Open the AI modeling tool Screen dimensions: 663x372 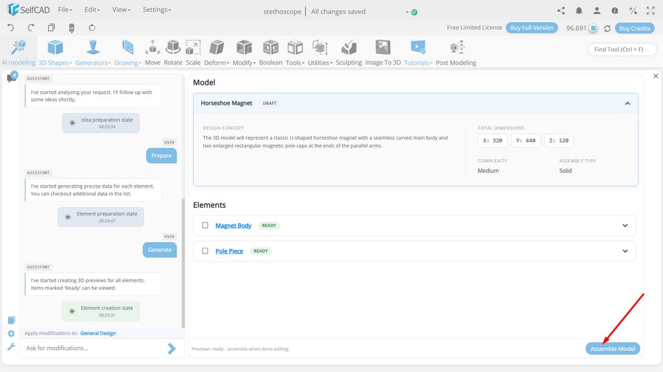tap(18, 52)
